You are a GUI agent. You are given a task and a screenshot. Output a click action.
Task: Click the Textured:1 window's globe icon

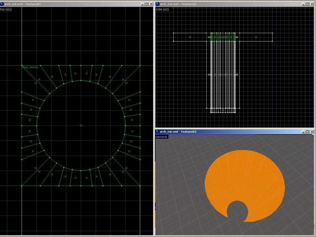point(2,4)
